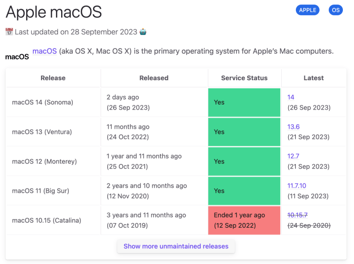Click the Service Status column header
354x264 pixels.
click(x=244, y=78)
